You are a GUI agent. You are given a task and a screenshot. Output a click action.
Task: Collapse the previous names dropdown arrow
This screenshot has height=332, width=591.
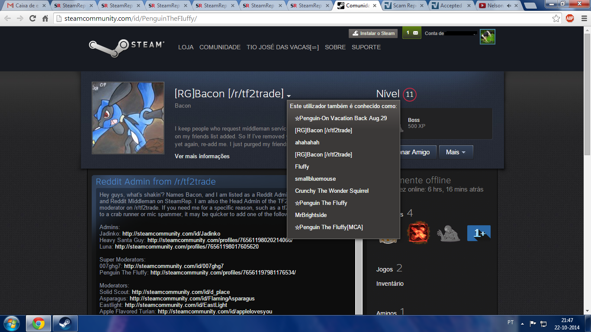pos(289,96)
